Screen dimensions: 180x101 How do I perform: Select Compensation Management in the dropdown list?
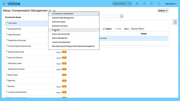point(74,14)
